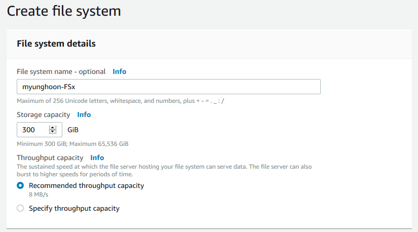Click the "Create file system" page title
This screenshot has height=232, width=418.
pyautogui.click(x=64, y=12)
